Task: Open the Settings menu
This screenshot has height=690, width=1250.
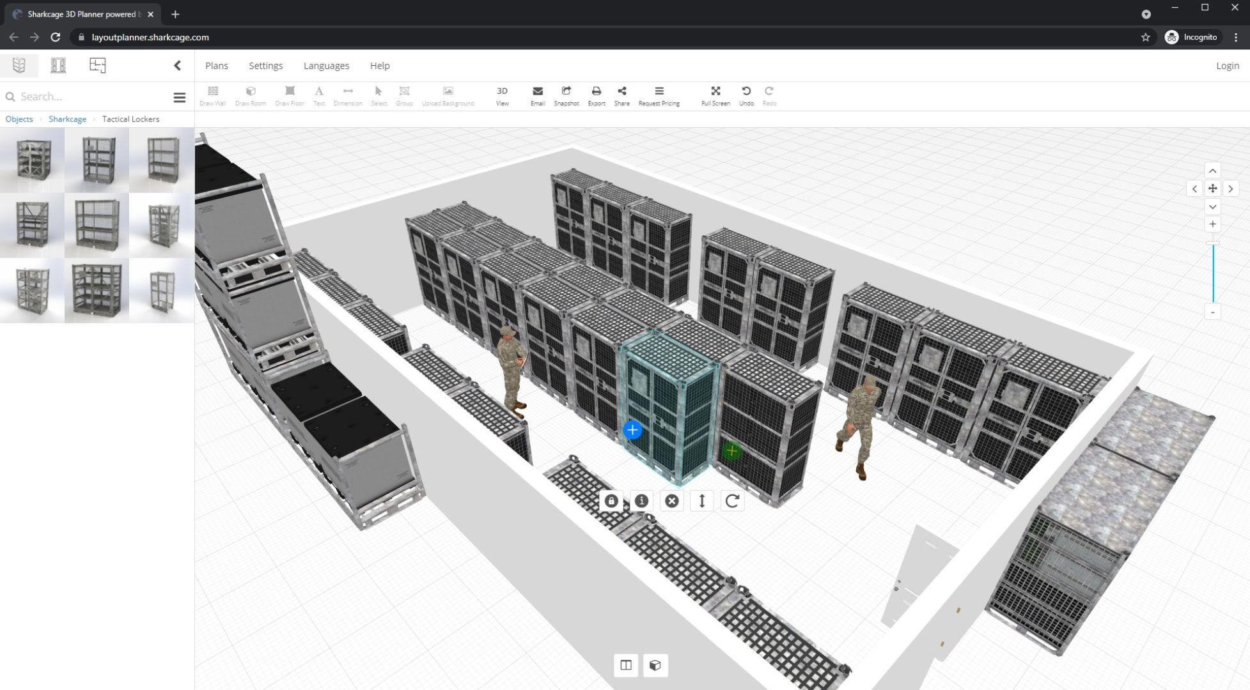Action: click(266, 65)
